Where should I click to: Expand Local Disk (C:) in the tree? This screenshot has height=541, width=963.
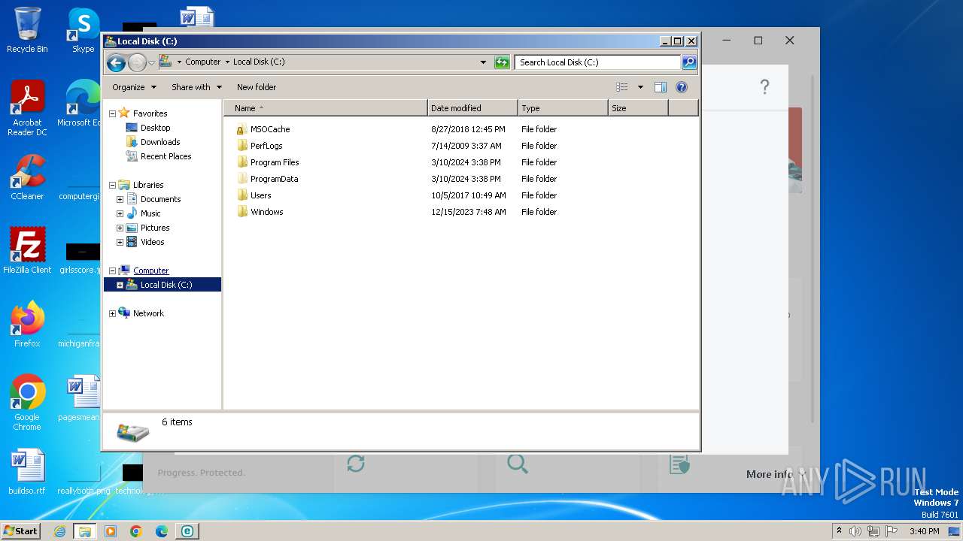pyautogui.click(x=120, y=285)
